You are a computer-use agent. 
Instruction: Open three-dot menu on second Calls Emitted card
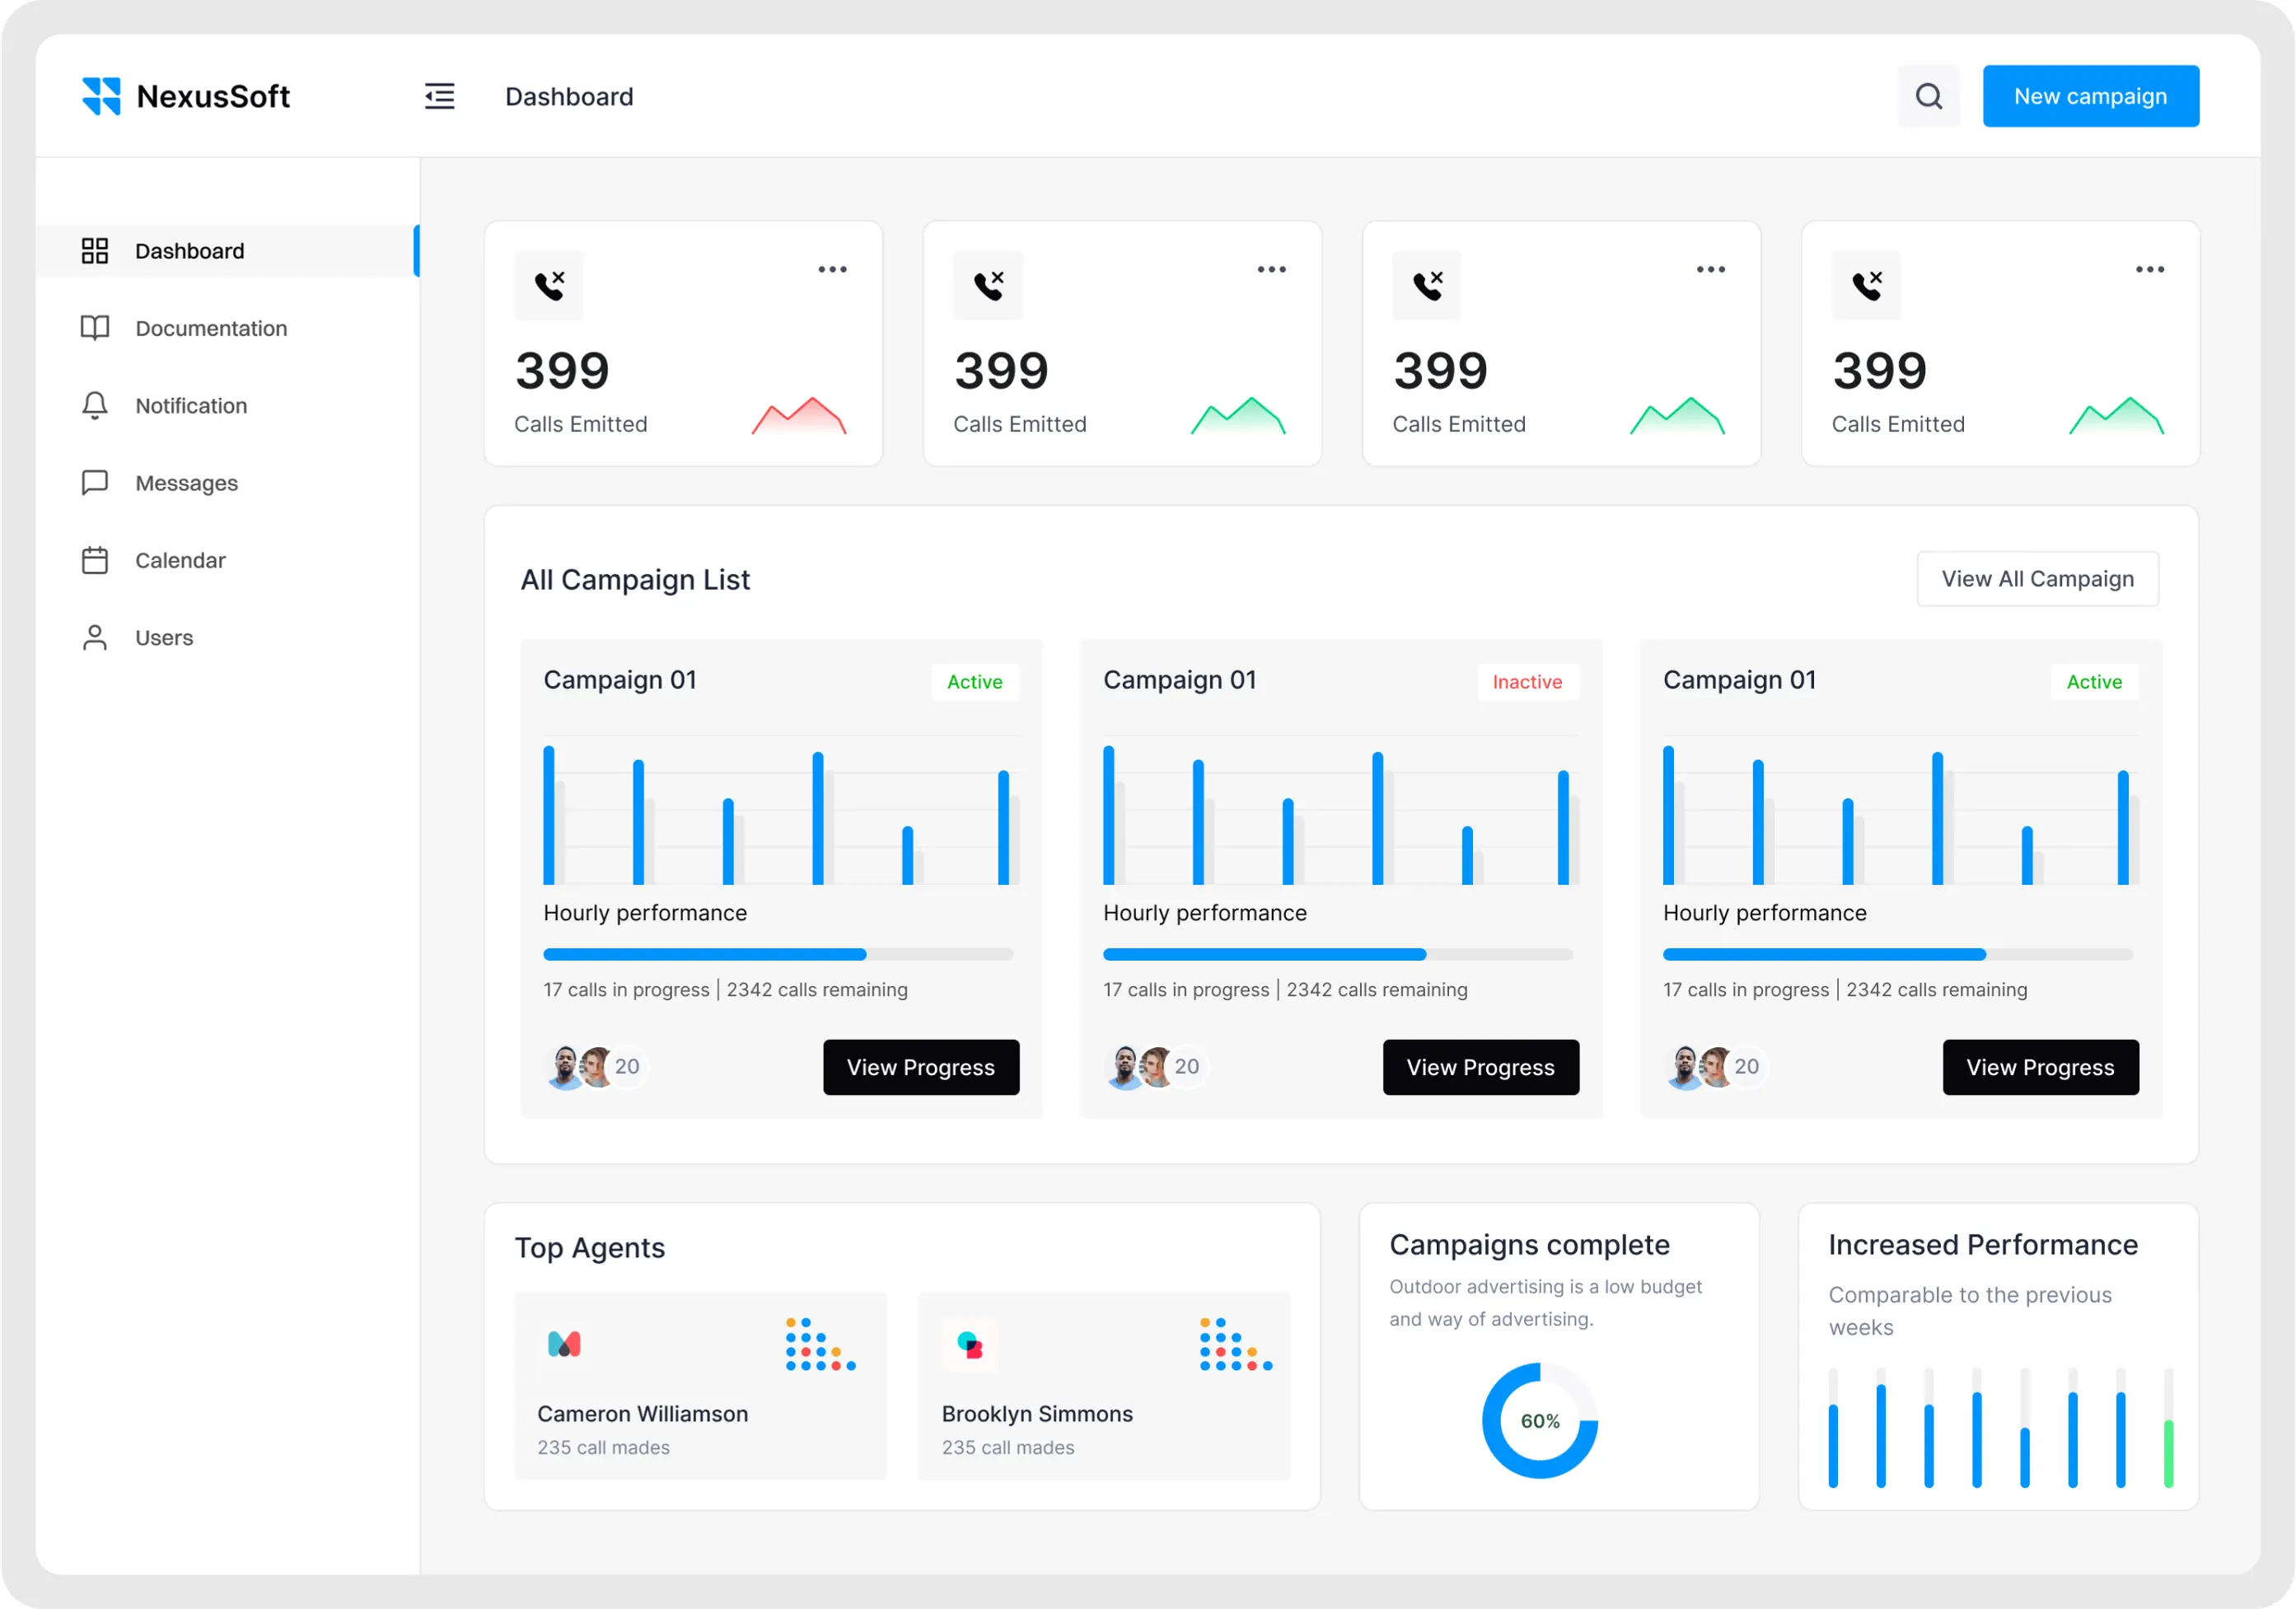click(x=1271, y=269)
